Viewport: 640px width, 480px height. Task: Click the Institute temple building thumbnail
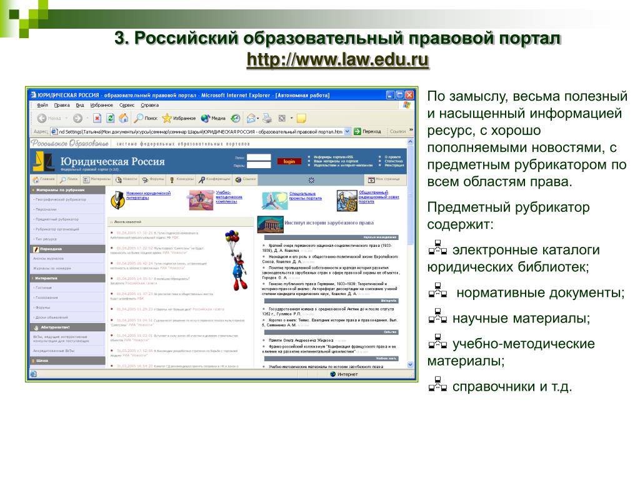click(270, 224)
